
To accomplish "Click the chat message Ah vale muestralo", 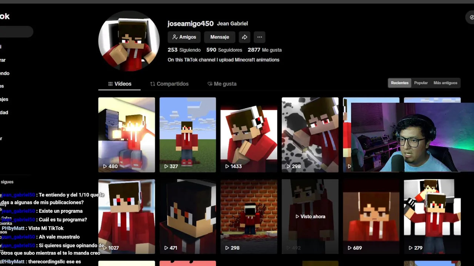I will pos(59,237).
